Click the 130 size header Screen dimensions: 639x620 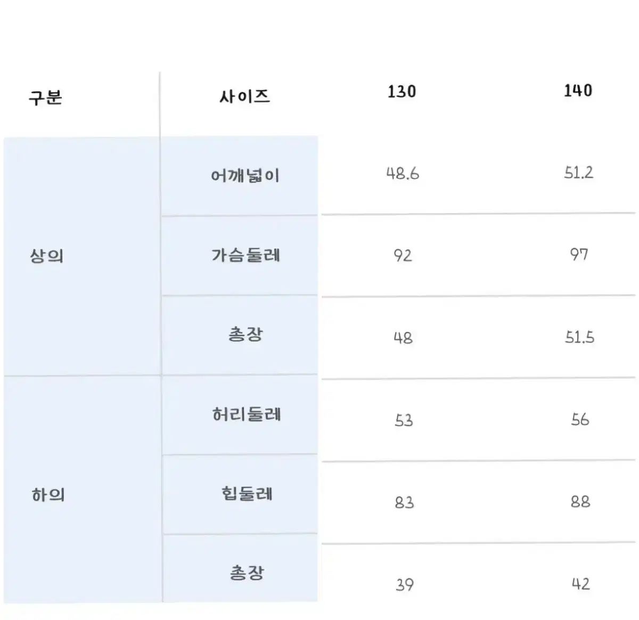point(402,92)
